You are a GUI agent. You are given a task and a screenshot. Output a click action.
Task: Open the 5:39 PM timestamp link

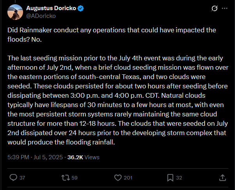[18, 157]
